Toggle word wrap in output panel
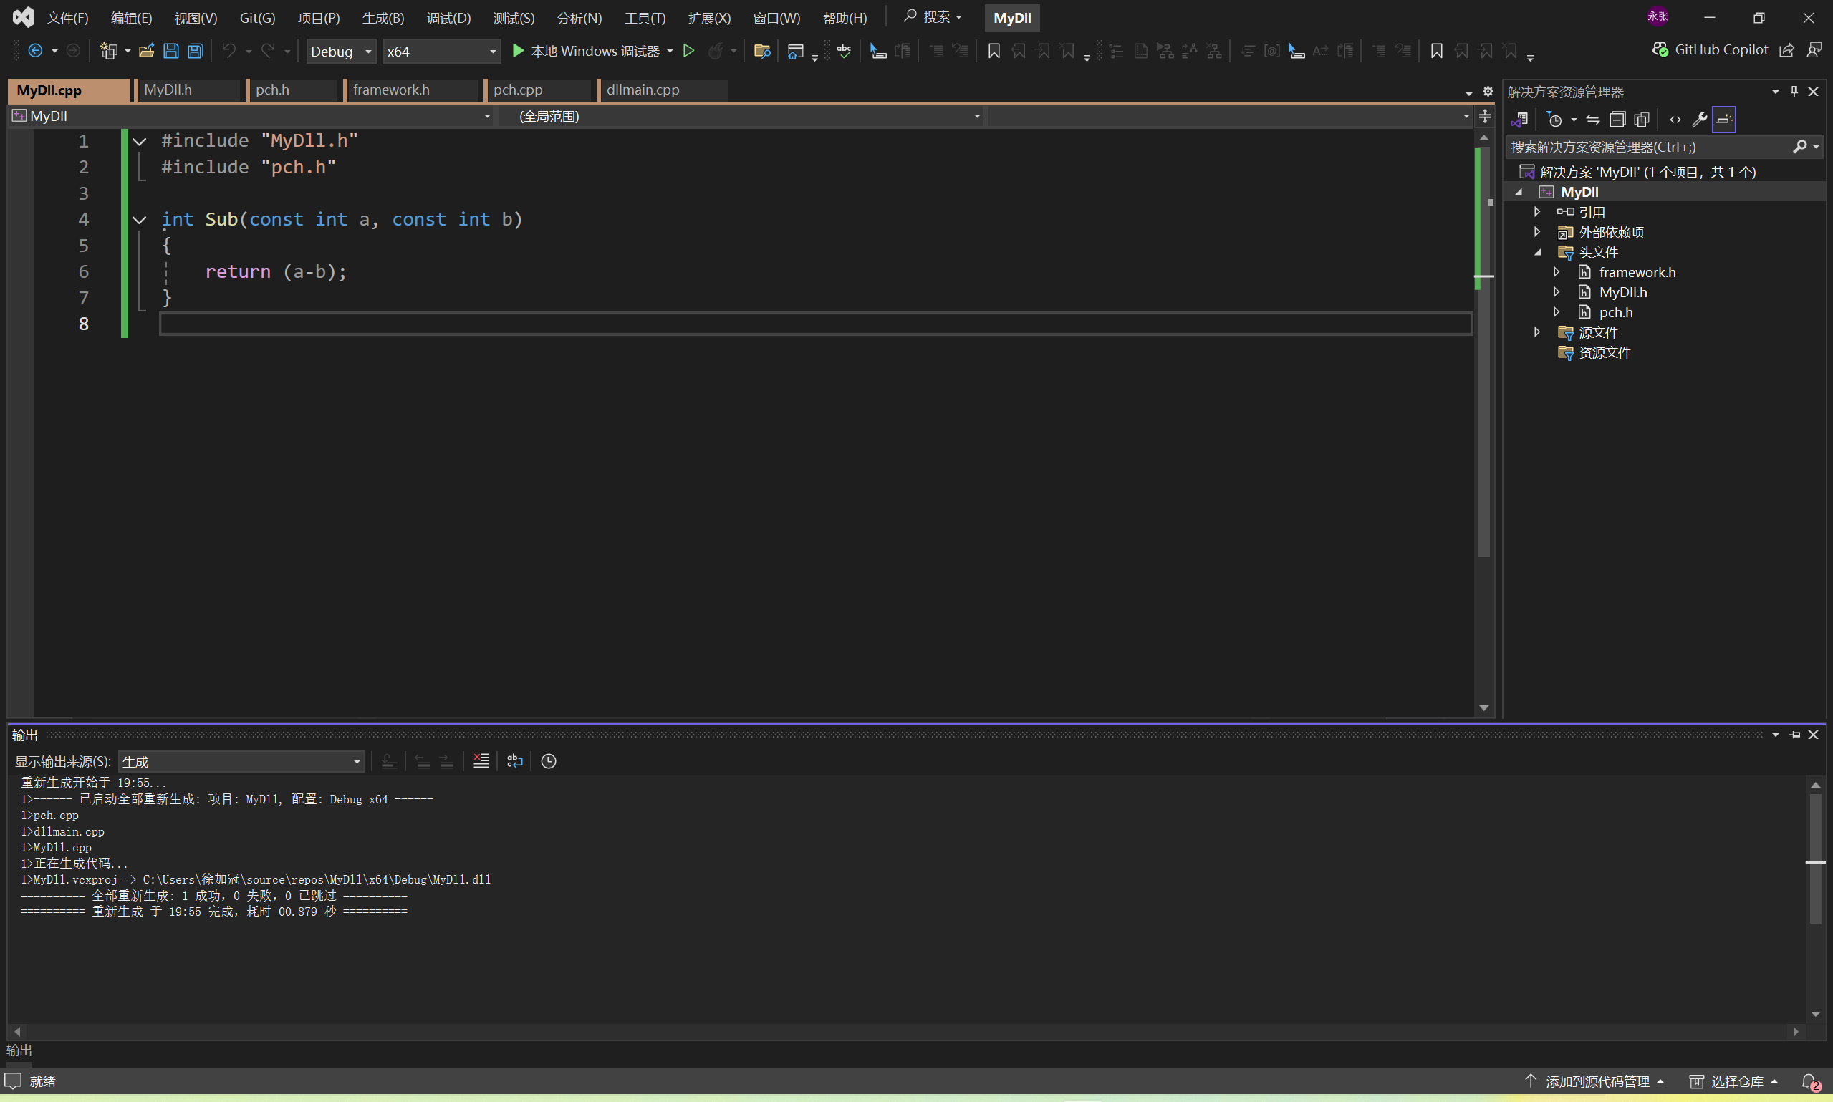The width and height of the screenshot is (1833, 1102). tap(515, 761)
